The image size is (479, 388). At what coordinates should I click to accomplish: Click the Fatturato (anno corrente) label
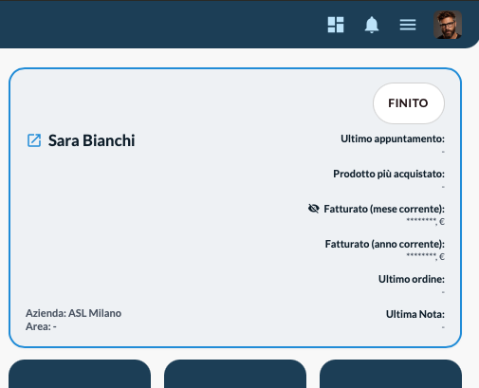(385, 244)
